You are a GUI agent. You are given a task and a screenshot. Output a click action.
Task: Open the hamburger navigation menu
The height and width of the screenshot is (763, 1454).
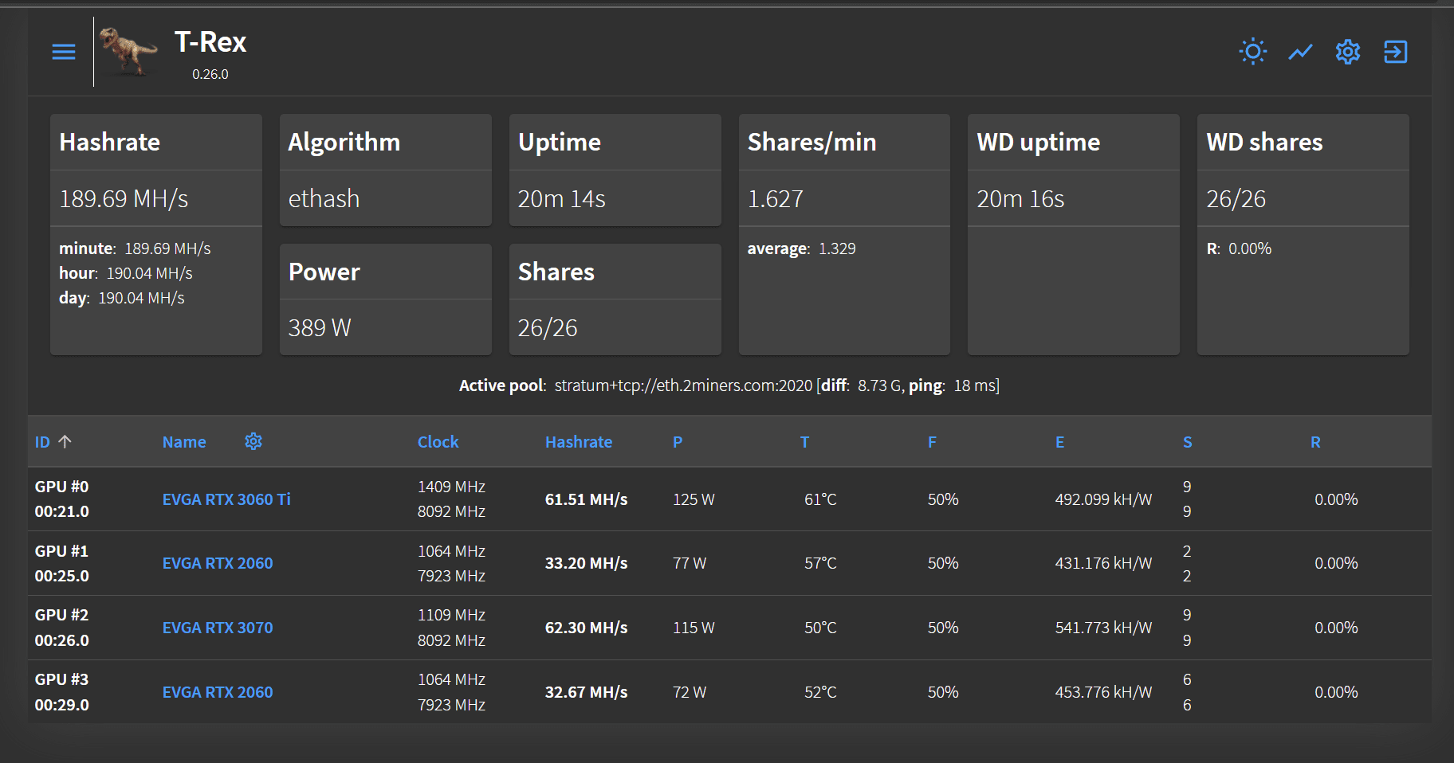coord(64,52)
